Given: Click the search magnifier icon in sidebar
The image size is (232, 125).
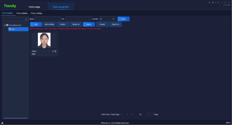Looking at the screenshot, I should (26, 19).
